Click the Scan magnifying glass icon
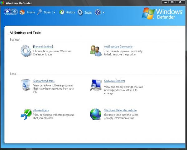187x150 pixels. (40, 12)
